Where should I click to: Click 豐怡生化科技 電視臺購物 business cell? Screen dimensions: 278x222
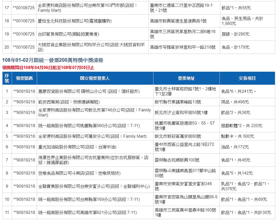point(75,21)
